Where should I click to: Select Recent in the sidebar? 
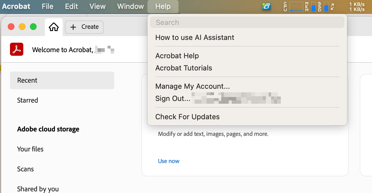click(62, 80)
